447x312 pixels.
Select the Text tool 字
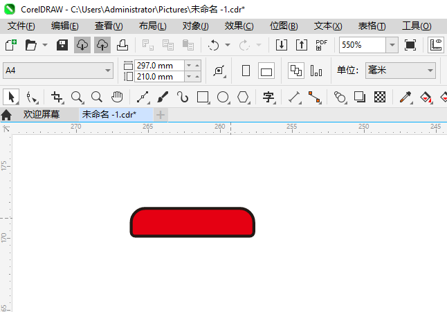click(268, 97)
